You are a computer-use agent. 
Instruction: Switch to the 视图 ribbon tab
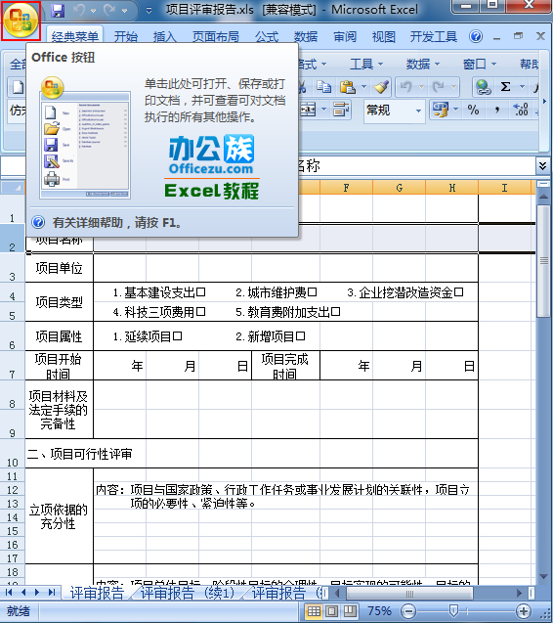point(384,36)
